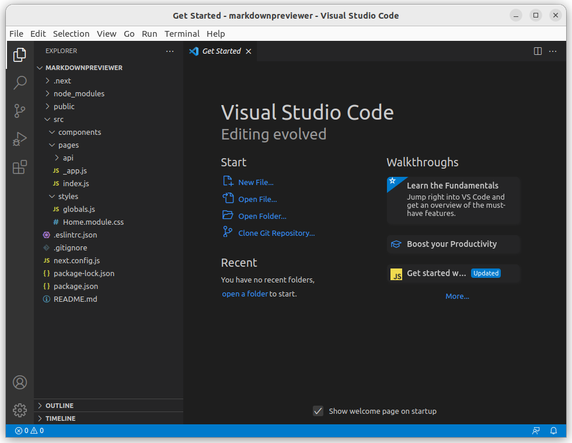Open the File menu
This screenshot has height=443, width=572.
tap(16, 34)
